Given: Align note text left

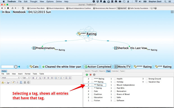Looking at the screenshot, I should (45, 78).
